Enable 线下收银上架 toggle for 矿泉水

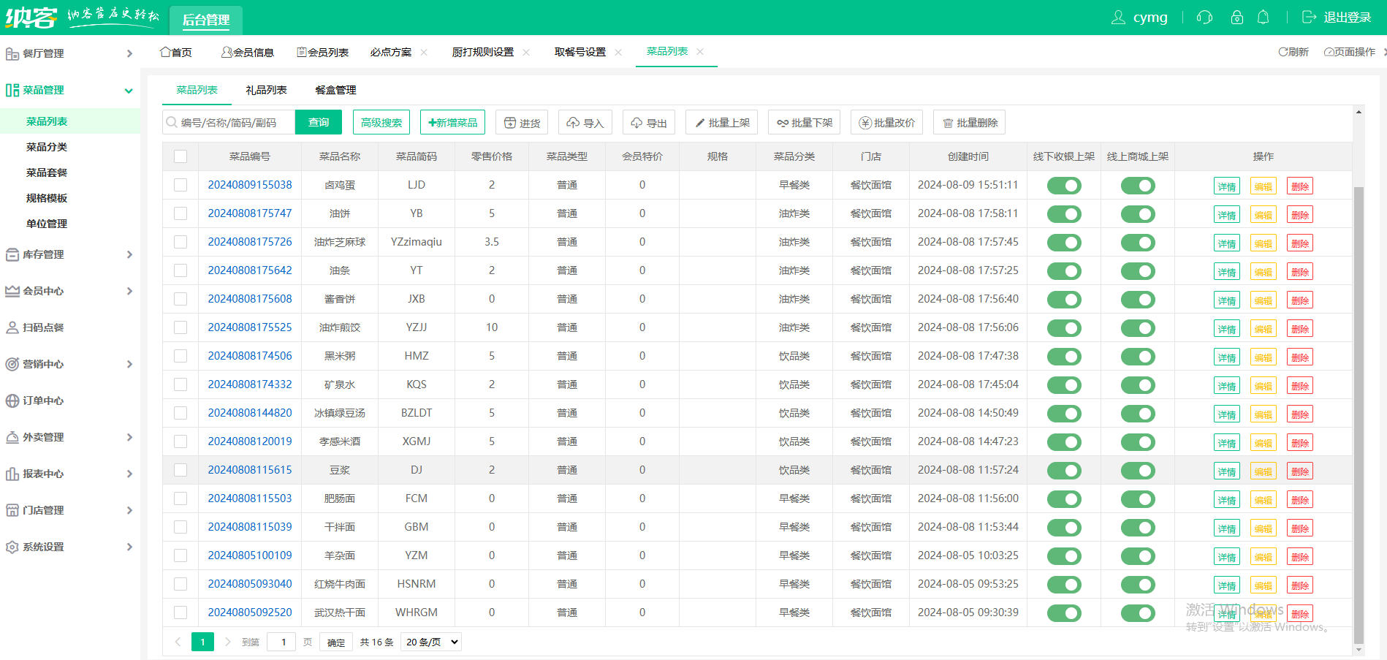[x=1064, y=384]
